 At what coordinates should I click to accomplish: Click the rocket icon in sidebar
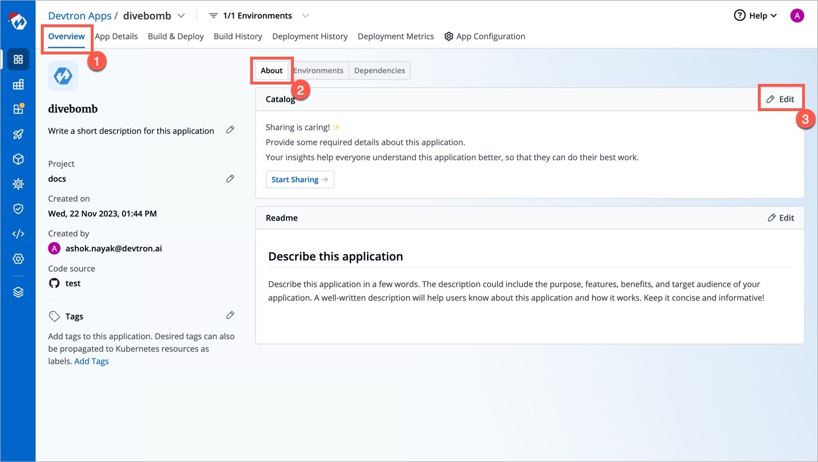pyautogui.click(x=18, y=134)
